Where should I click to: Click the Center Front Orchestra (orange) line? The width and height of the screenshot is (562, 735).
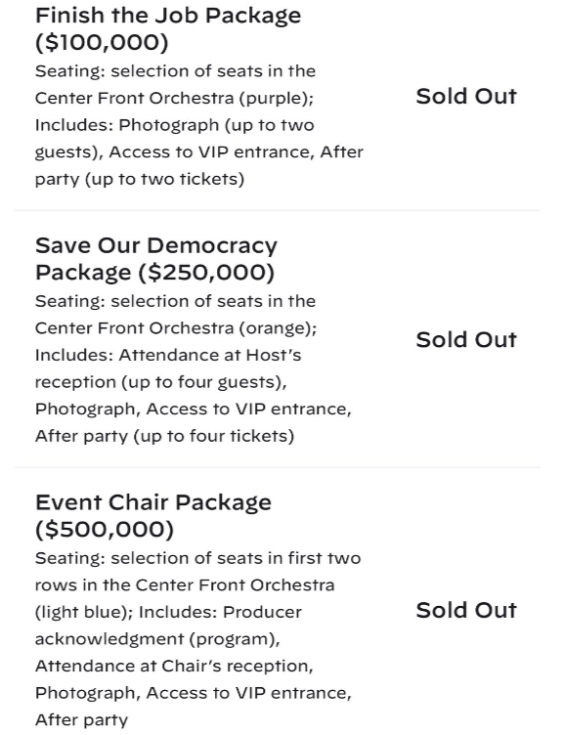[176, 328]
